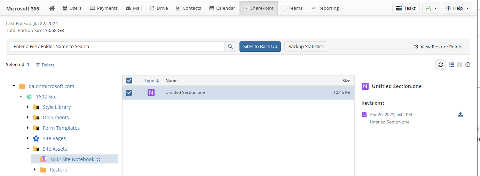Image resolution: width=480 pixels, height=176 pixels.
Task: Click OneNote icon in Untitled Section.one row
Action: pyautogui.click(x=151, y=93)
